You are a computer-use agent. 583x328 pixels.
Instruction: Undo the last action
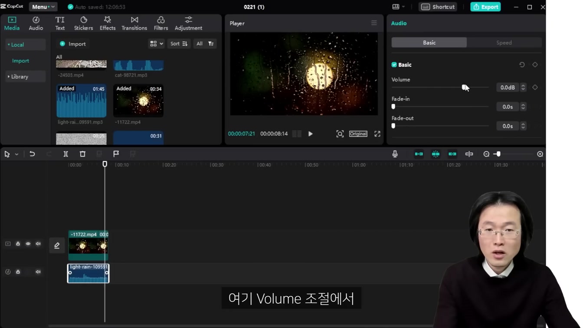point(32,154)
